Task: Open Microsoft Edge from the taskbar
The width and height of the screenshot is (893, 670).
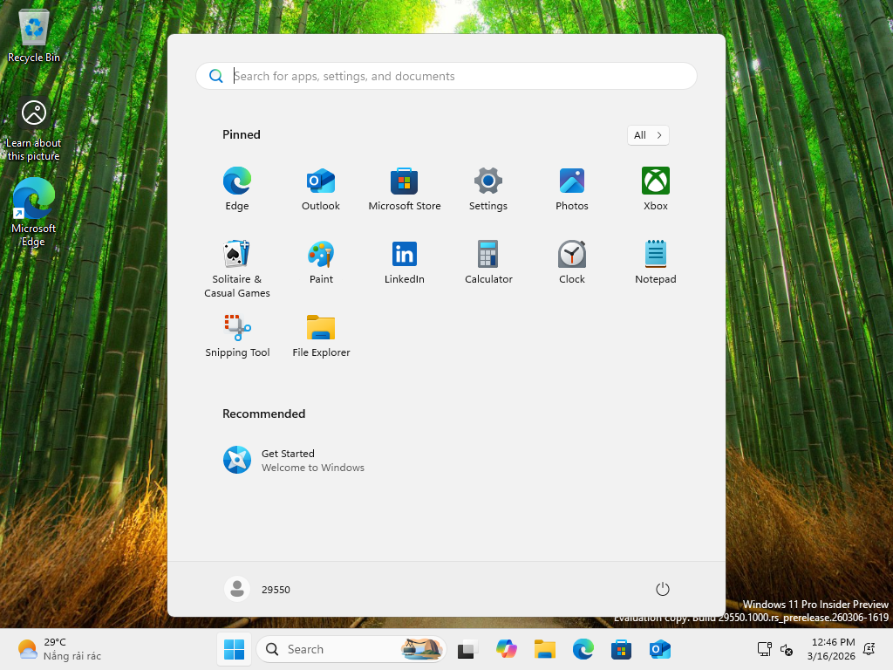Action: [x=583, y=649]
